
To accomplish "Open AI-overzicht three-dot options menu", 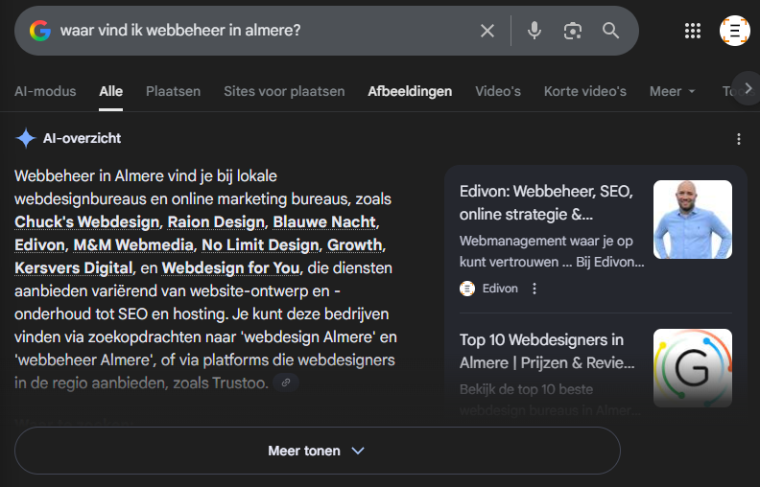I will coord(739,139).
